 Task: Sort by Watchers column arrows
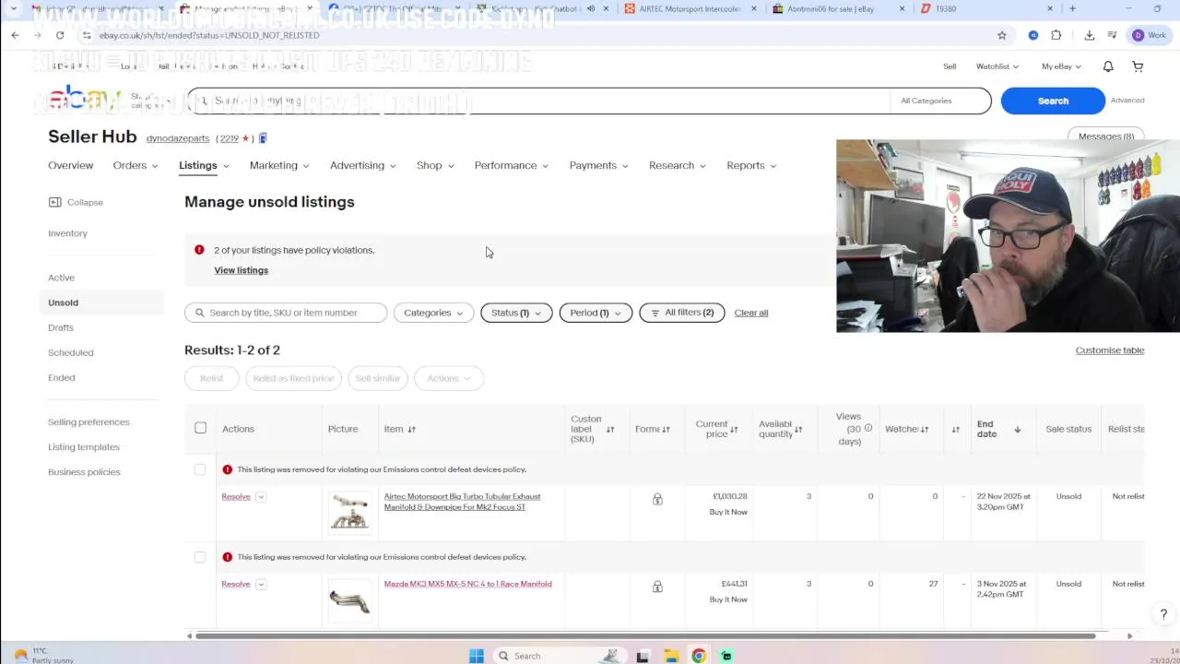925,429
